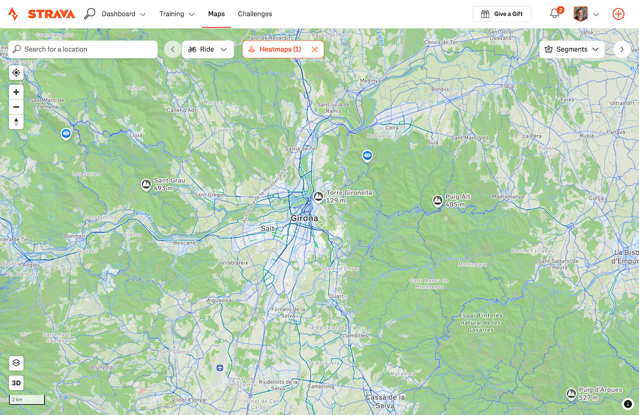This screenshot has width=639, height=415.
Task: Expand the Training menu
Action: [x=177, y=14]
